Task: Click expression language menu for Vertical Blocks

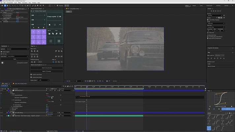Action: pyautogui.click(x=53, y=102)
